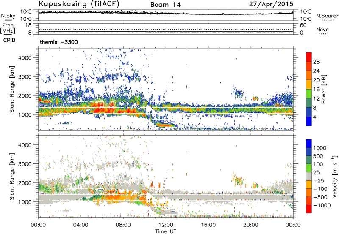
Task: Click the 16:00 time axis label
Action: (x=208, y=225)
